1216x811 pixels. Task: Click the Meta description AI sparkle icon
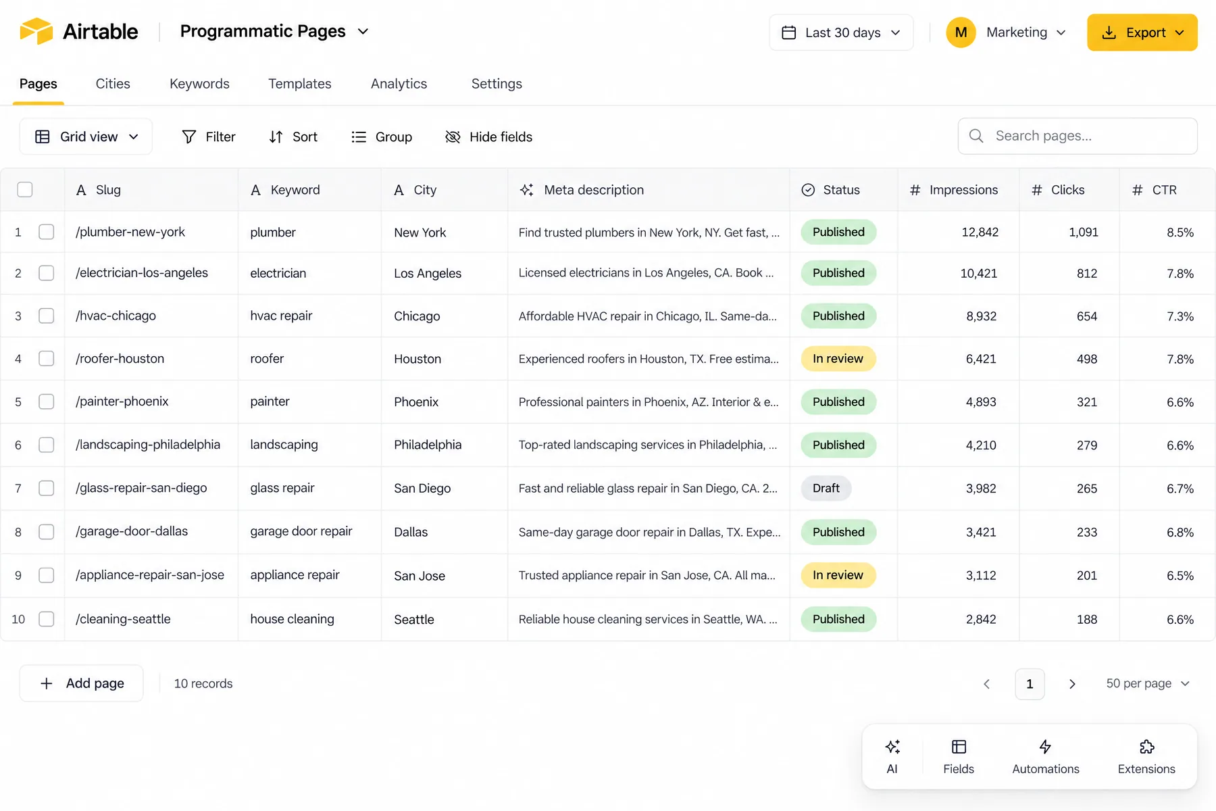pos(527,190)
